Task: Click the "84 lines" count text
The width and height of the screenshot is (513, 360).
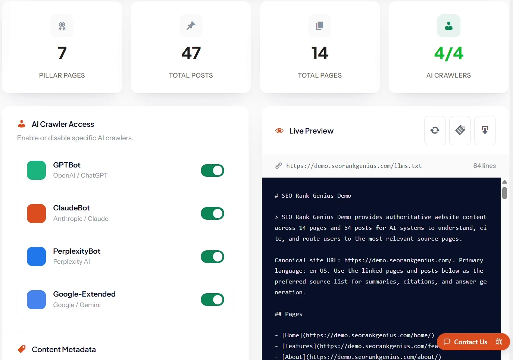Action: (485, 166)
